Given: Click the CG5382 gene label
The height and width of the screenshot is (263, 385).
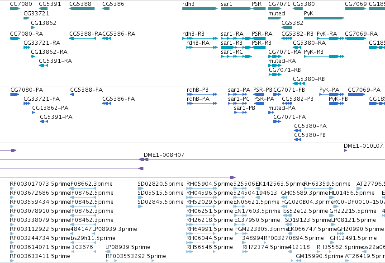Looking at the screenshot, I should coord(292,23).
